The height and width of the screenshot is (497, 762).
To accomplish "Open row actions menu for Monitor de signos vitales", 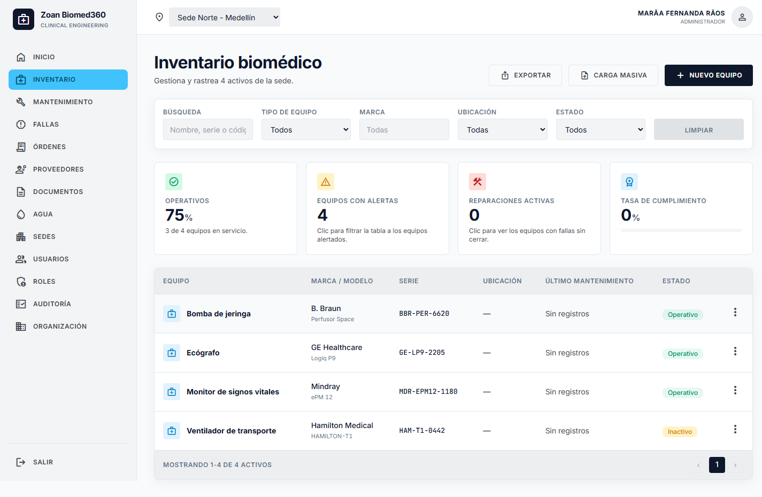I will click(x=735, y=390).
